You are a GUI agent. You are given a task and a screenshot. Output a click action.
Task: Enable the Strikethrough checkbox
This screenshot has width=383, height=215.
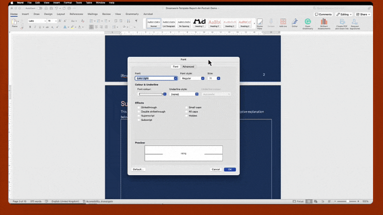point(139,107)
